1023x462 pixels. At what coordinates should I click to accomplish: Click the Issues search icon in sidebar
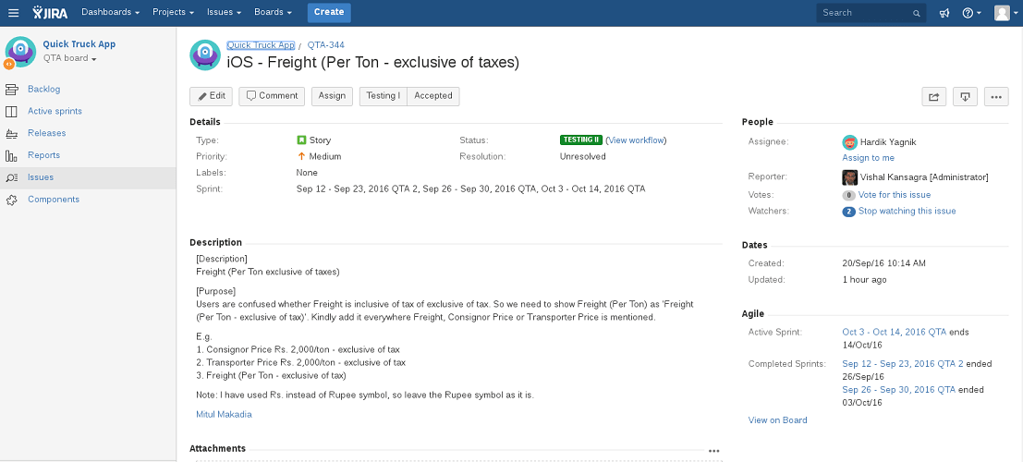pyautogui.click(x=11, y=177)
